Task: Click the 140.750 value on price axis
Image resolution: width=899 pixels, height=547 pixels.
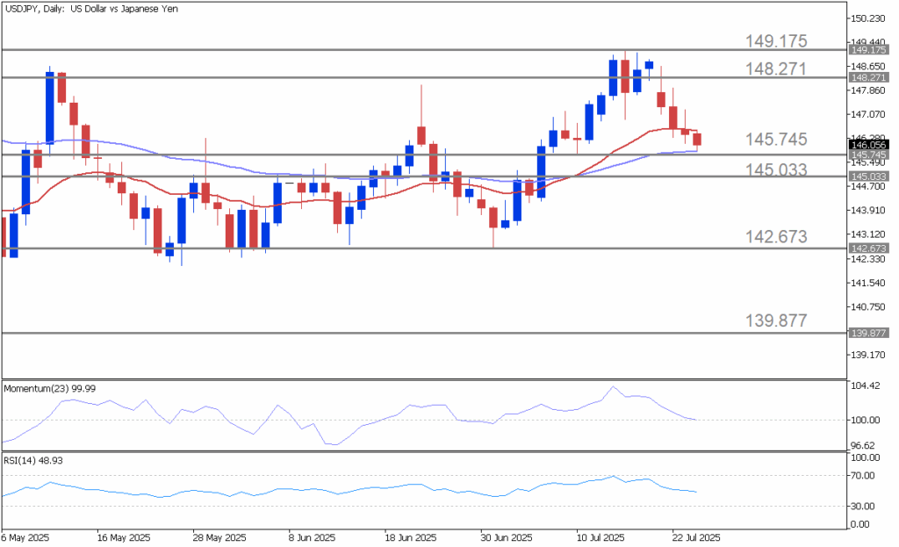Action: (x=868, y=307)
